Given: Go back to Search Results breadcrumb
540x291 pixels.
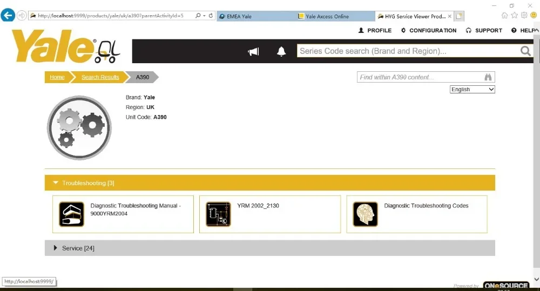Looking at the screenshot, I should coord(100,77).
